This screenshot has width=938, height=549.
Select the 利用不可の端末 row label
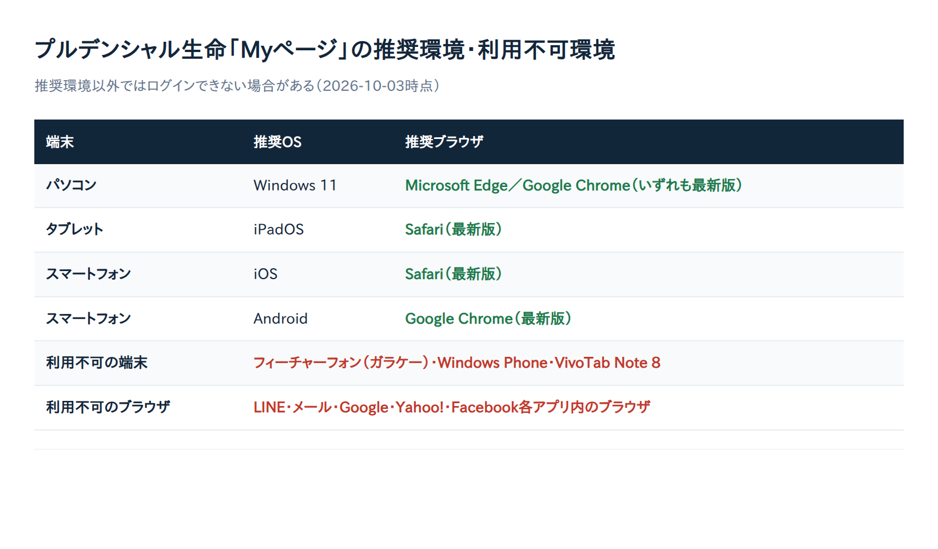(x=97, y=363)
